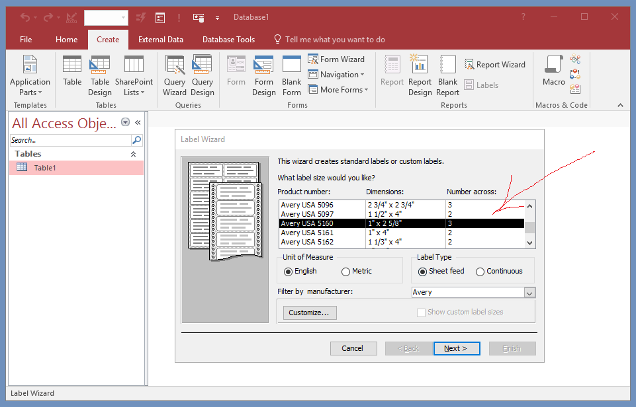Open Customize Quick Access Toolbar dropdown

[218, 17]
